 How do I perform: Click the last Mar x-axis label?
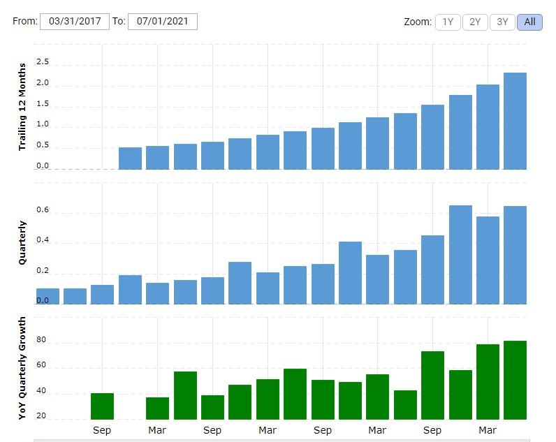(488, 430)
